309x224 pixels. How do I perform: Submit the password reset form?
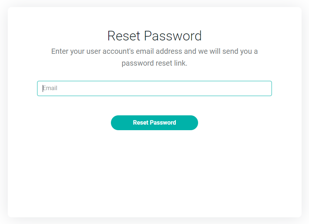(154, 123)
